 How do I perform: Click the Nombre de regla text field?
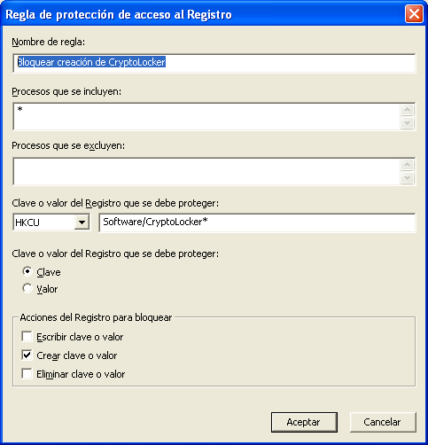pyautogui.click(x=214, y=63)
